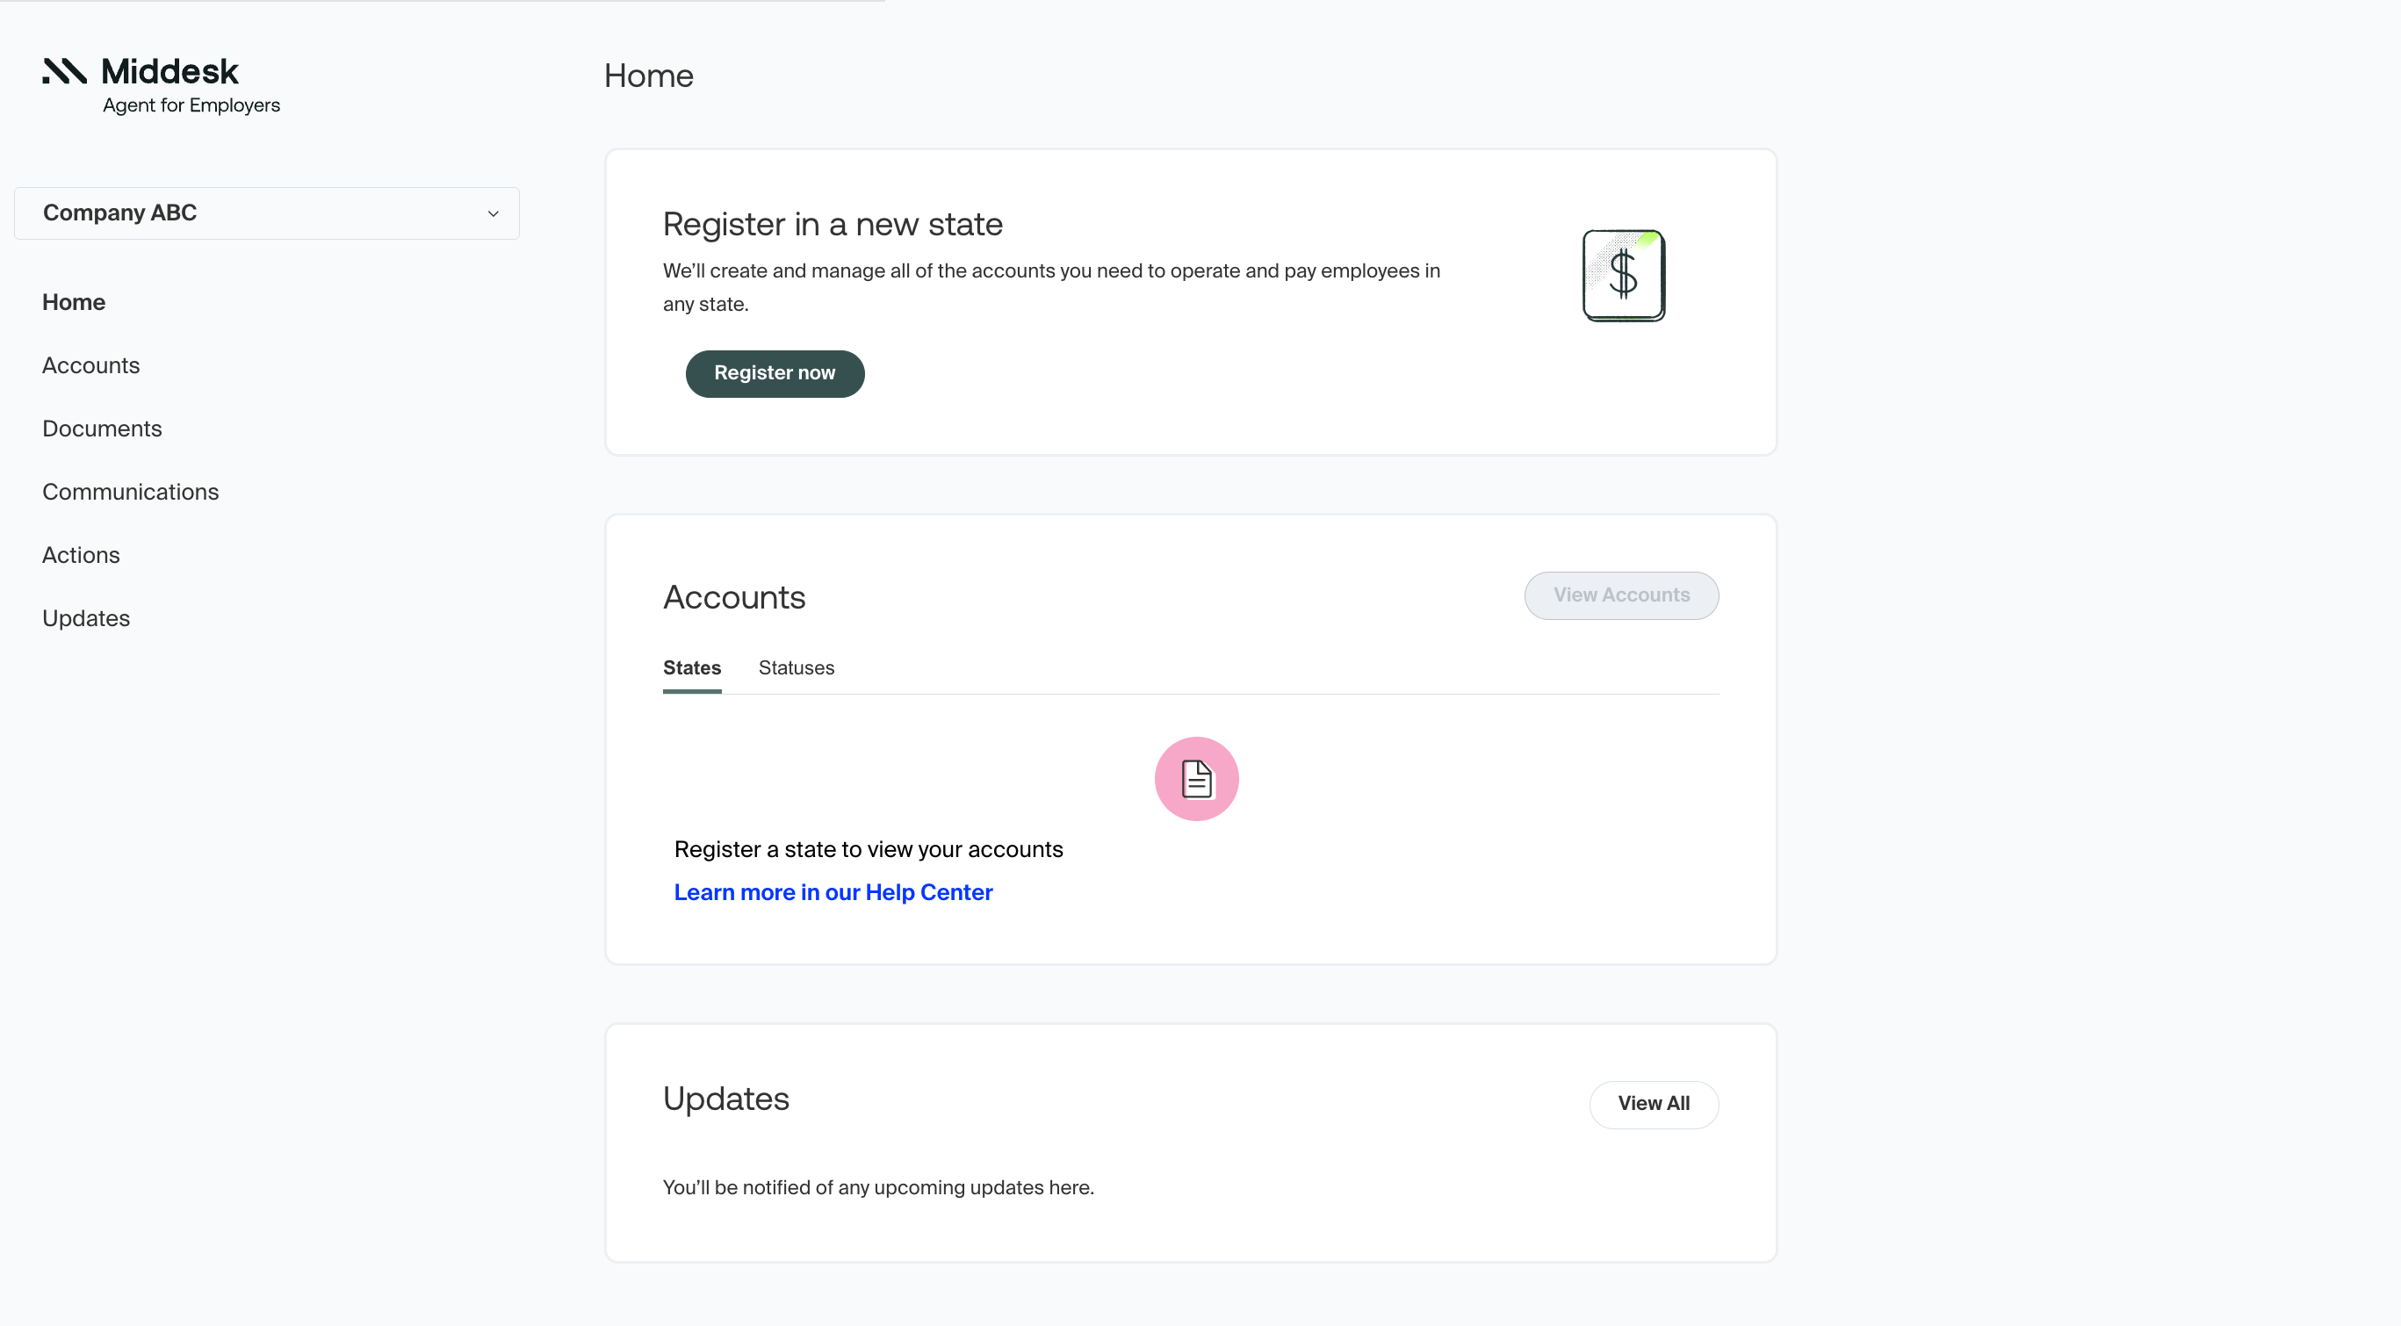Viewport: 2401px width, 1326px height.
Task: Switch to the States tab
Action: point(692,668)
